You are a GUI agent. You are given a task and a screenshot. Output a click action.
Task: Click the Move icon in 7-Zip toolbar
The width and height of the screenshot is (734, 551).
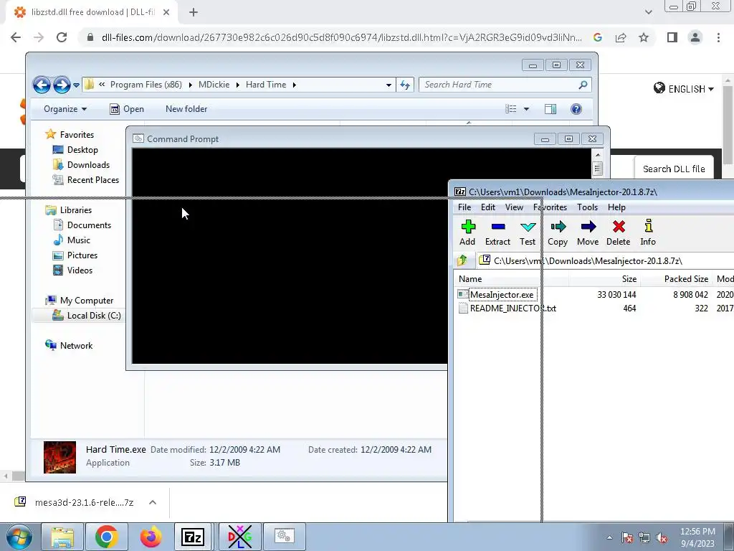tap(588, 232)
